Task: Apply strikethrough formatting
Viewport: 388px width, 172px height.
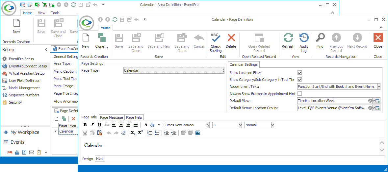Action: tap(107, 125)
